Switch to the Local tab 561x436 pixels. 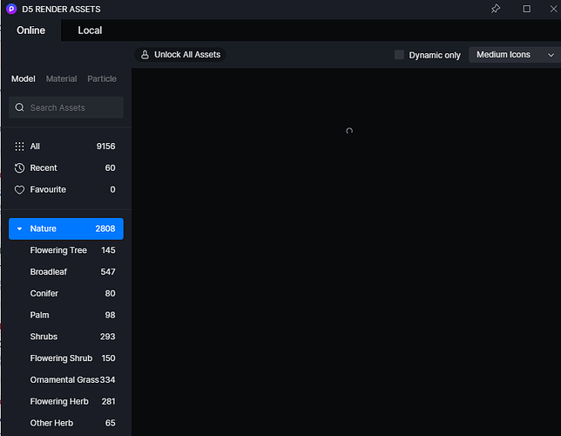[x=90, y=31]
